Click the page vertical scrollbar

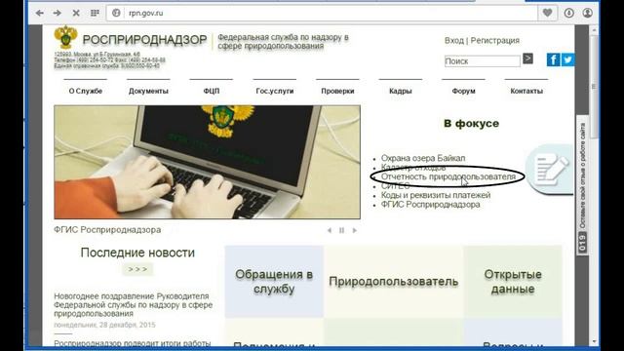point(594,88)
